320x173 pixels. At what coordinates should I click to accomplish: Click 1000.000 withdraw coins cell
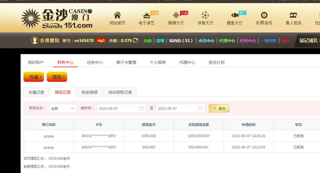(149, 136)
